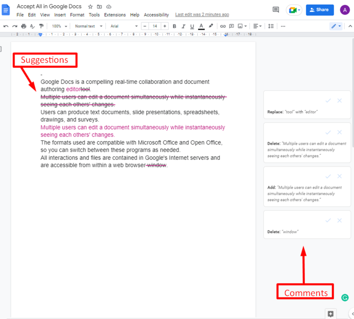Reject the Add Multiple users suggestion

339,176
